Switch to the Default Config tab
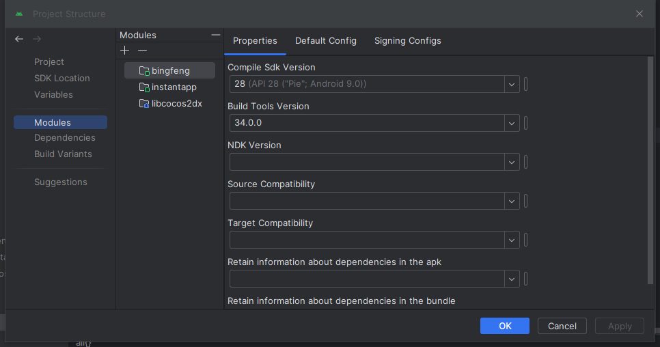Image resolution: width=660 pixels, height=347 pixels. [326, 41]
